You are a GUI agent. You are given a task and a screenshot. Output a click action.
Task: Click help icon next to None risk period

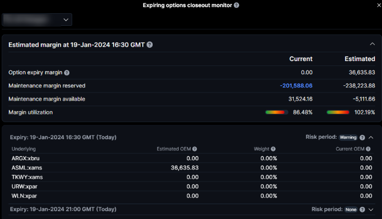[x=362, y=210]
